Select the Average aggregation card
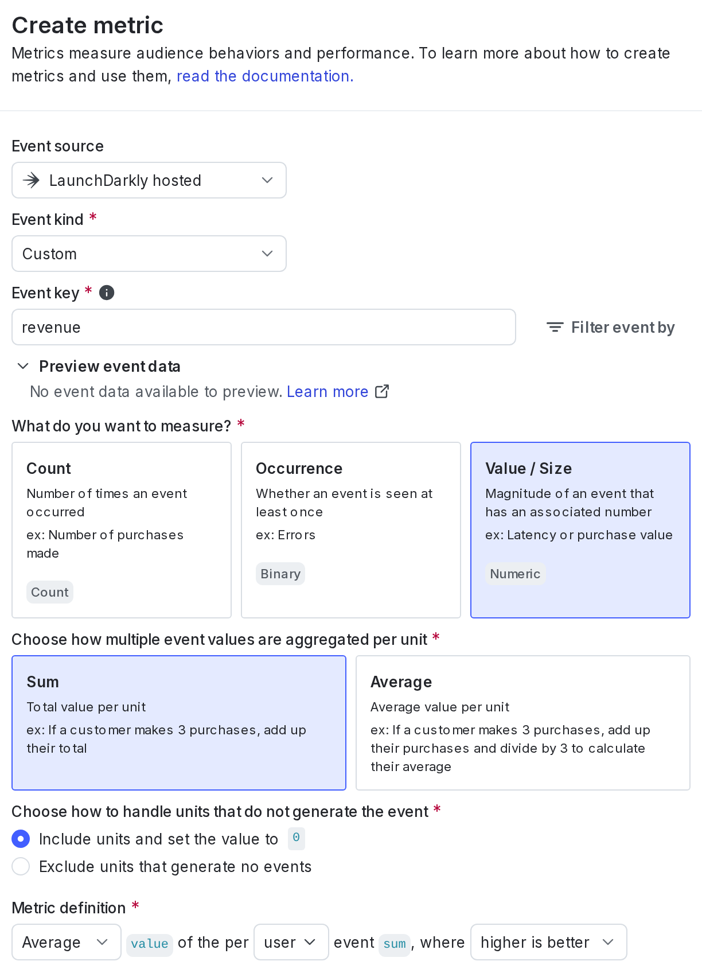 click(523, 723)
